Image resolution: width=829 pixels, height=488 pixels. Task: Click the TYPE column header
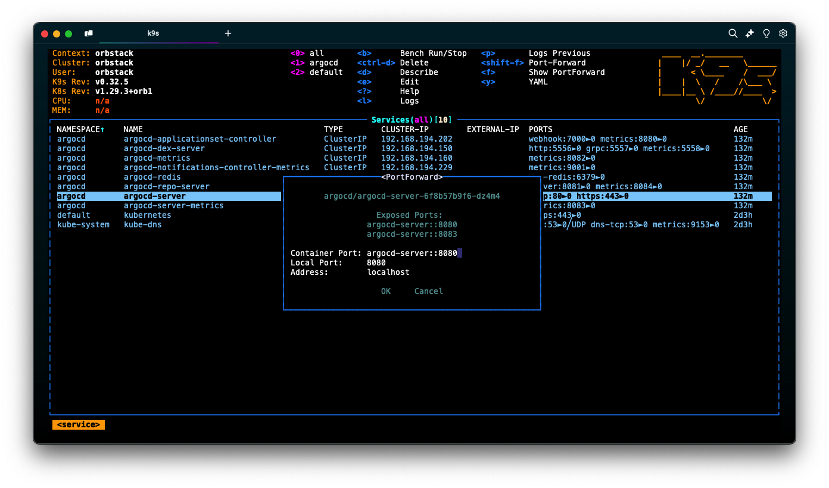(334, 129)
